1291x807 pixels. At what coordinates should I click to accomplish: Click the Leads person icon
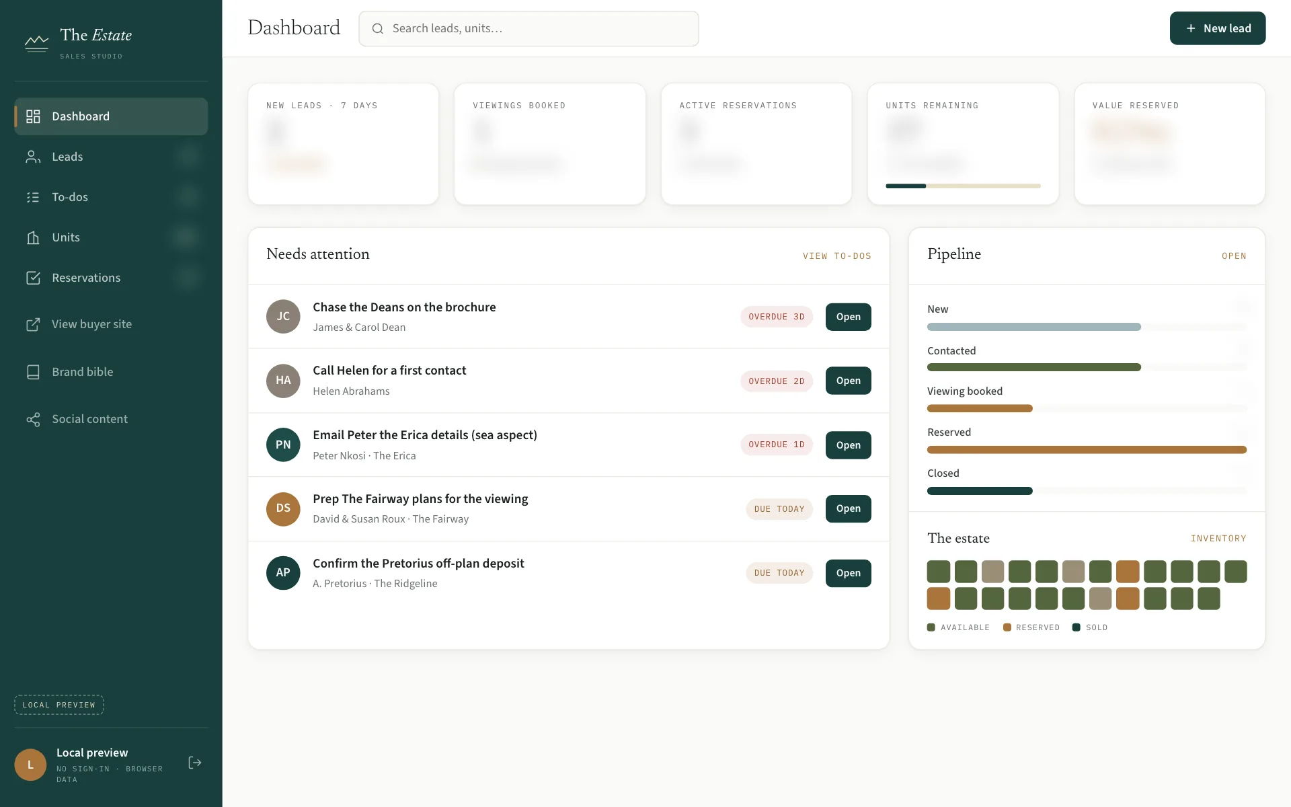(33, 157)
